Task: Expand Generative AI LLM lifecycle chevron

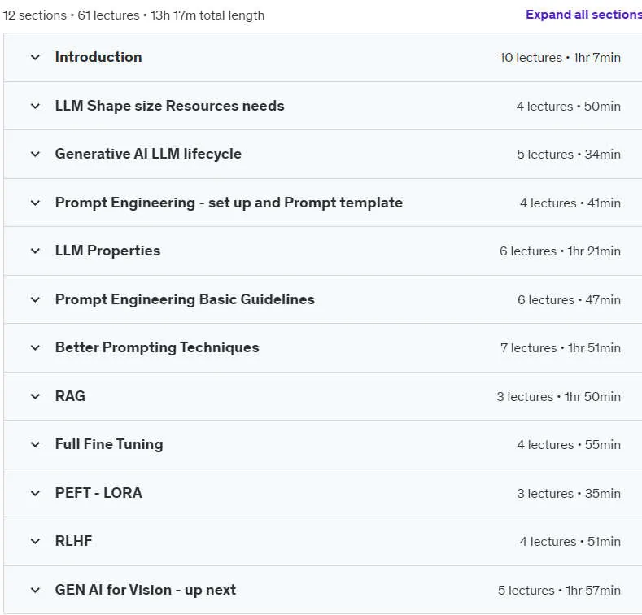Action: (x=35, y=155)
